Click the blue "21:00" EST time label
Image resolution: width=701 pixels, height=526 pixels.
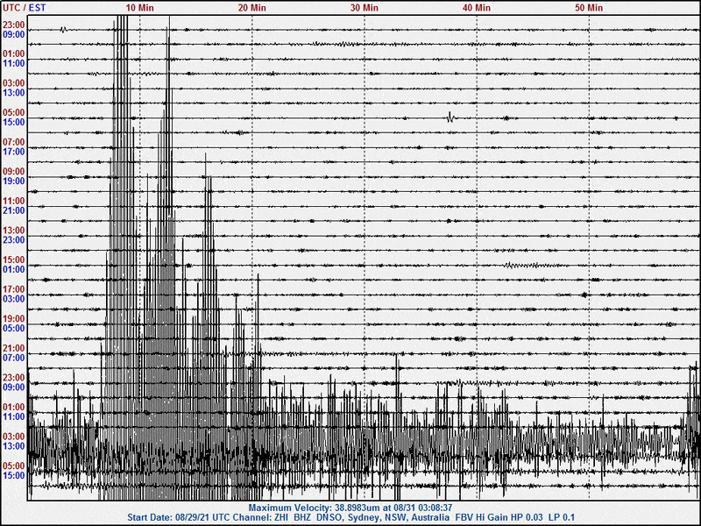pos(13,210)
